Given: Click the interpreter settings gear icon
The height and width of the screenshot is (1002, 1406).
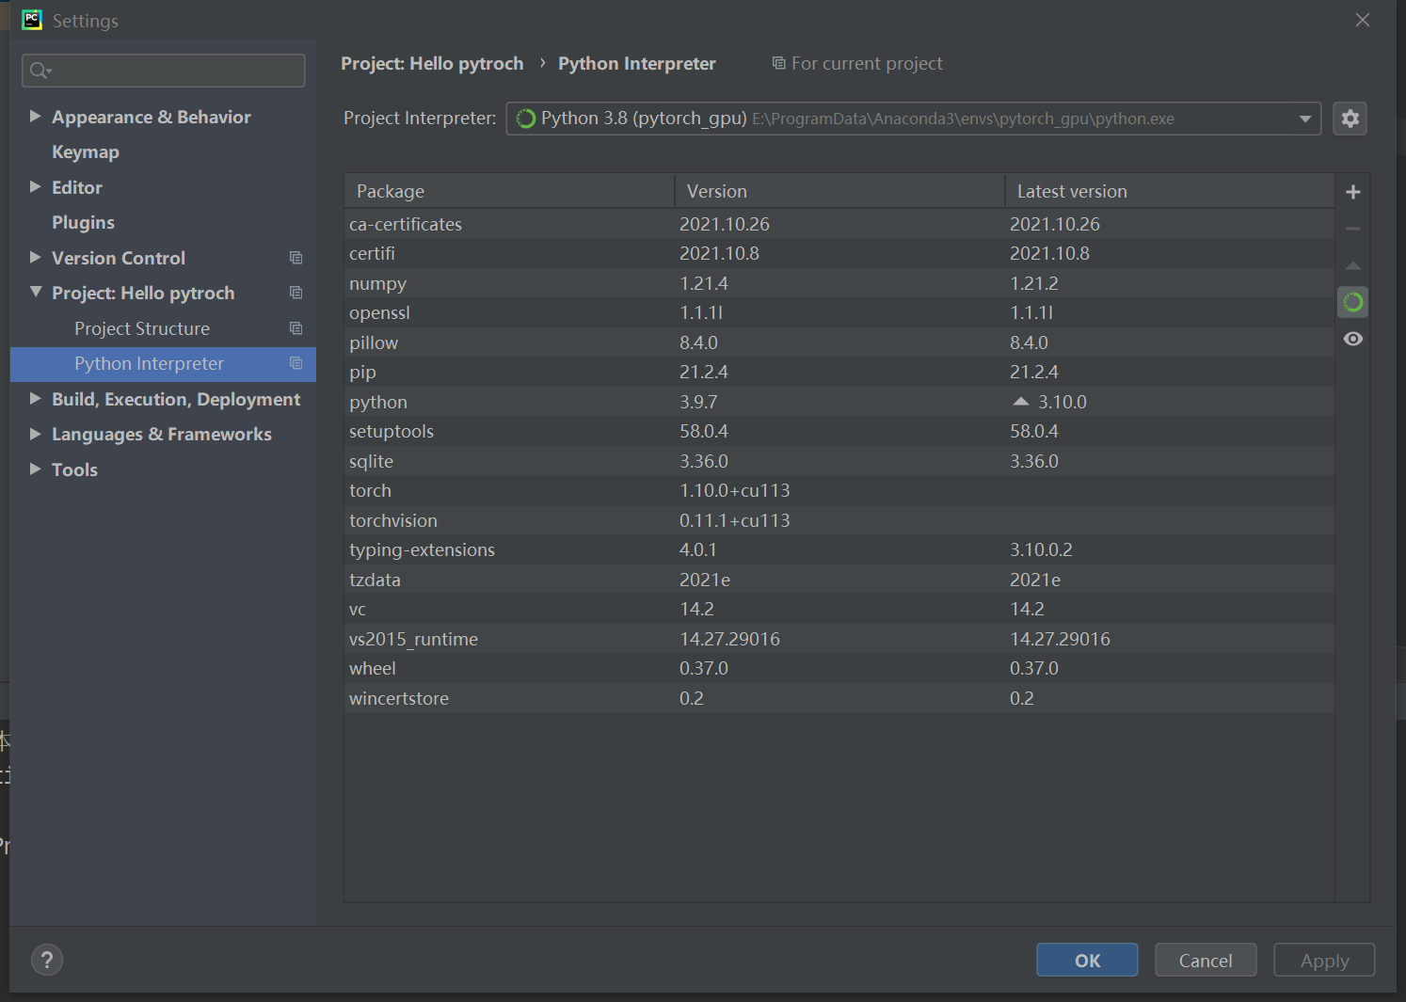Looking at the screenshot, I should (1350, 119).
